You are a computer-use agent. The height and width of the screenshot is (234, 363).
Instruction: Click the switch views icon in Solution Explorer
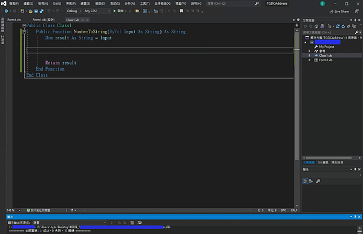coord(322,26)
